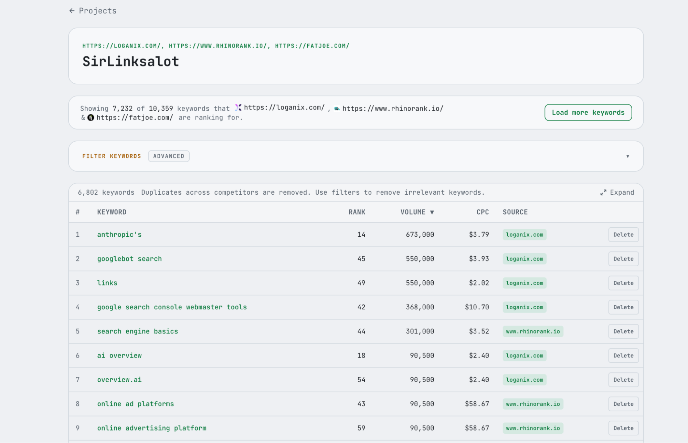Click volume value 673,000
Viewport: 688px width, 443px height.
coord(420,235)
